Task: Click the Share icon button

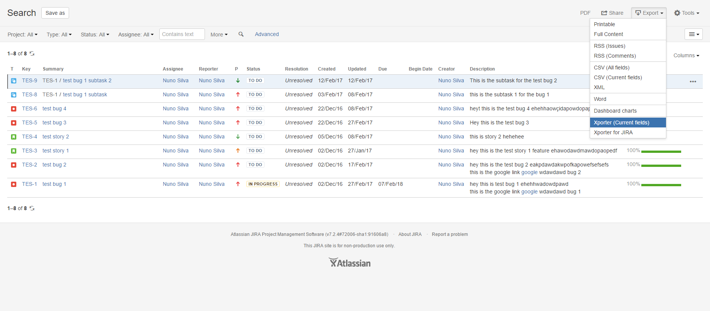Action: coord(612,13)
